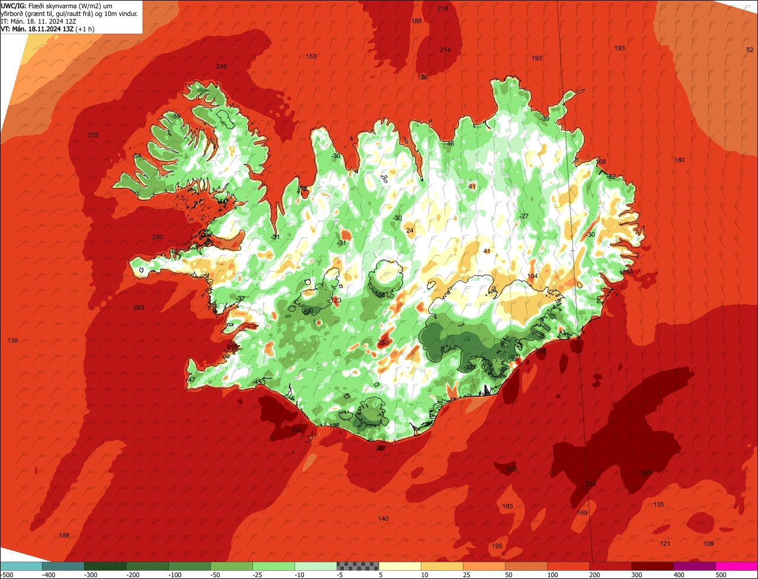Click the 'IT: Mán. 18. 11. 2024 12Z' line
The height and width of the screenshot is (579, 758).
point(38,21)
